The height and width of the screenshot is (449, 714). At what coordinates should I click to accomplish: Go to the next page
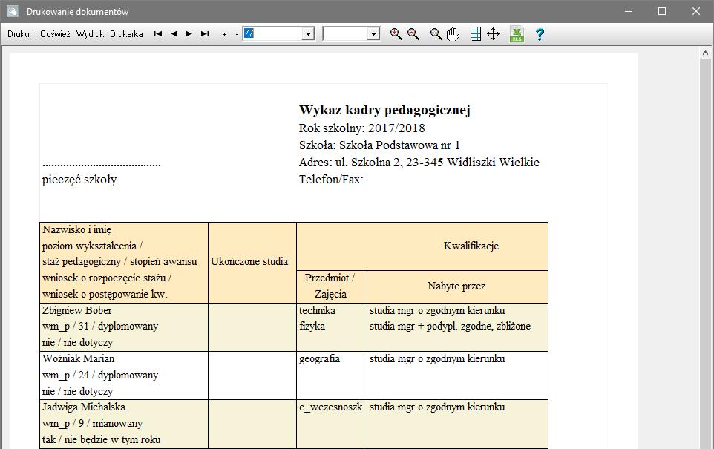point(189,34)
